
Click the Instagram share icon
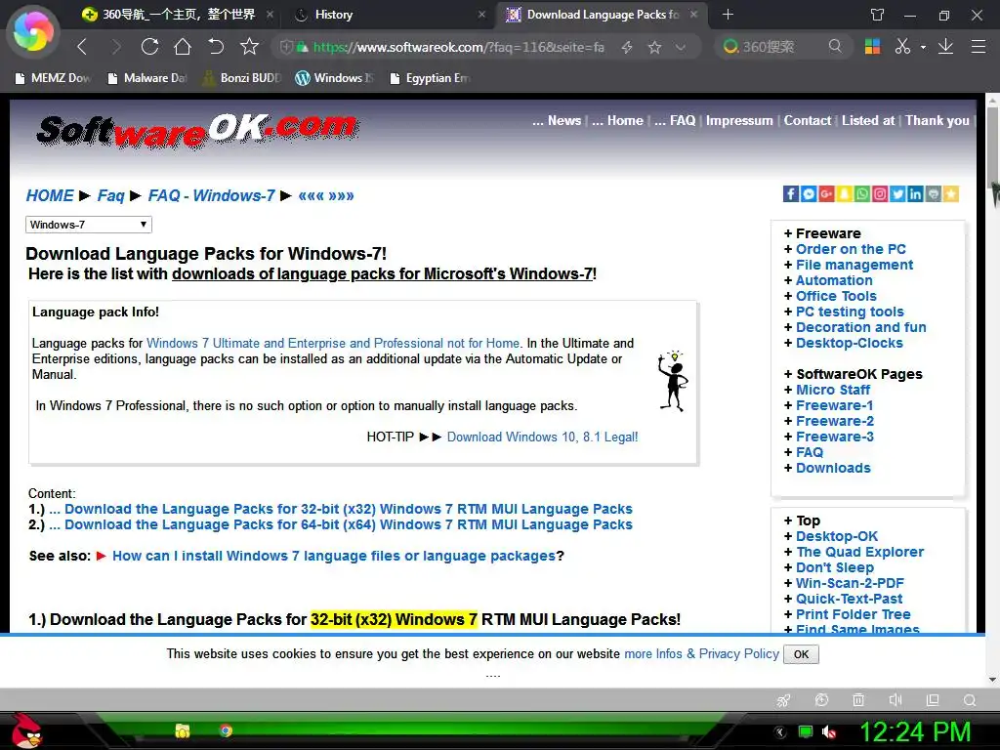click(880, 194)
